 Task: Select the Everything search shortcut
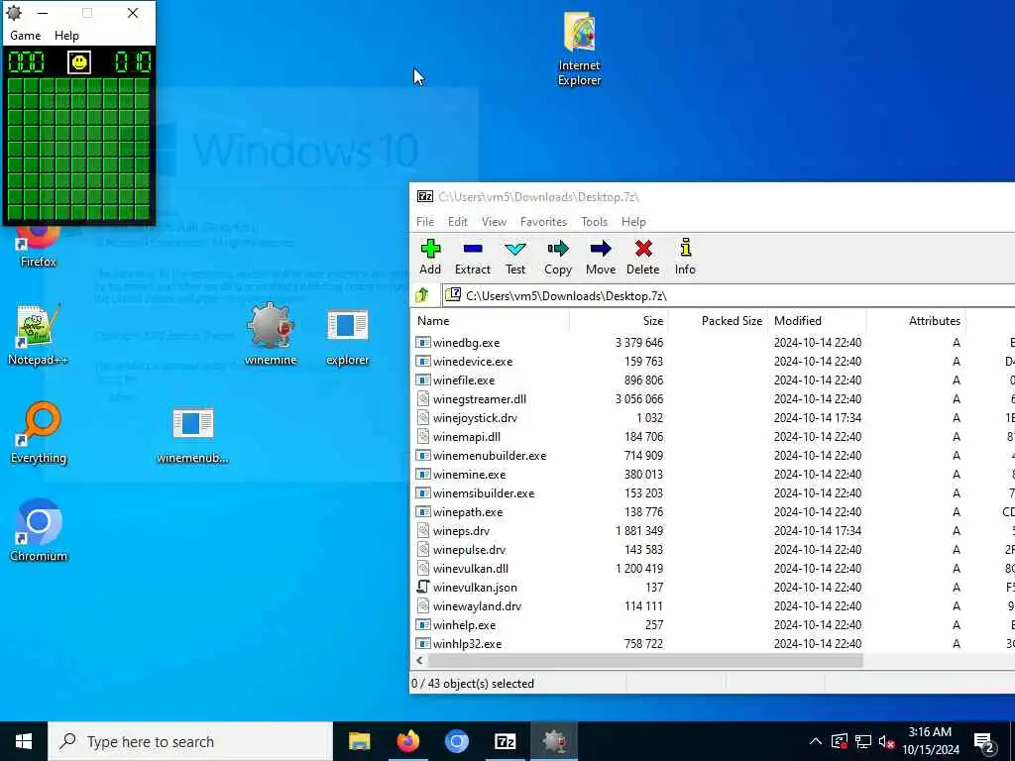[39, 432]
